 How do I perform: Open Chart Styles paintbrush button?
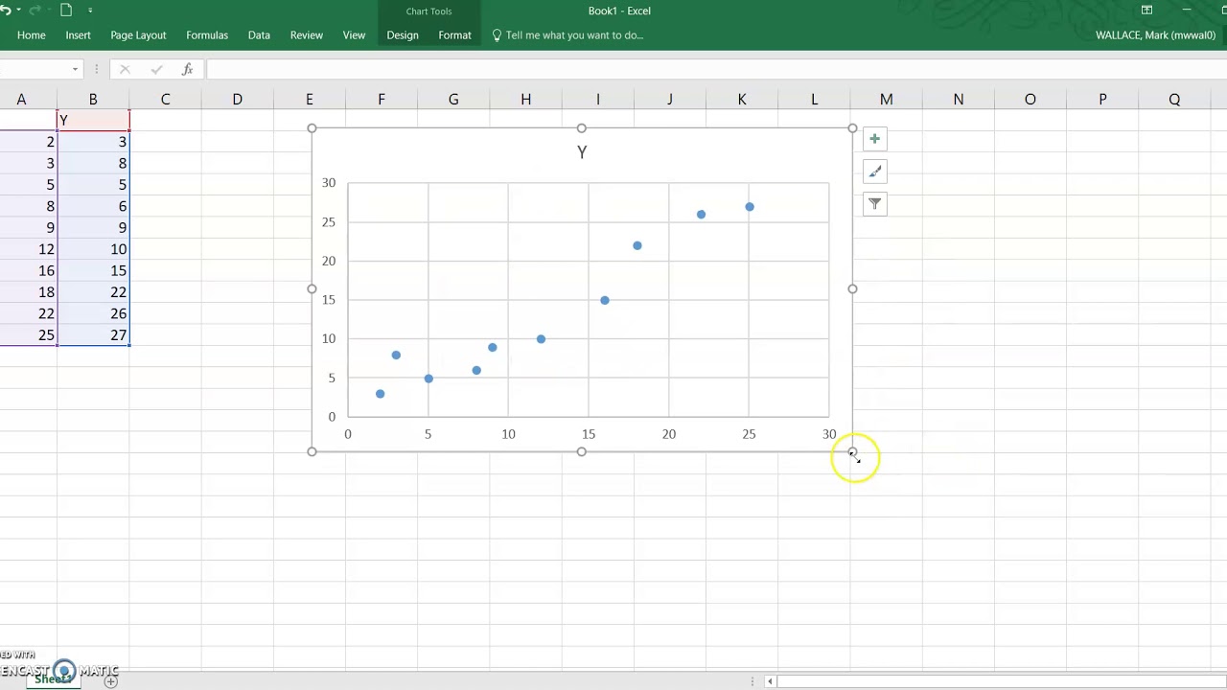pos(874,172)
